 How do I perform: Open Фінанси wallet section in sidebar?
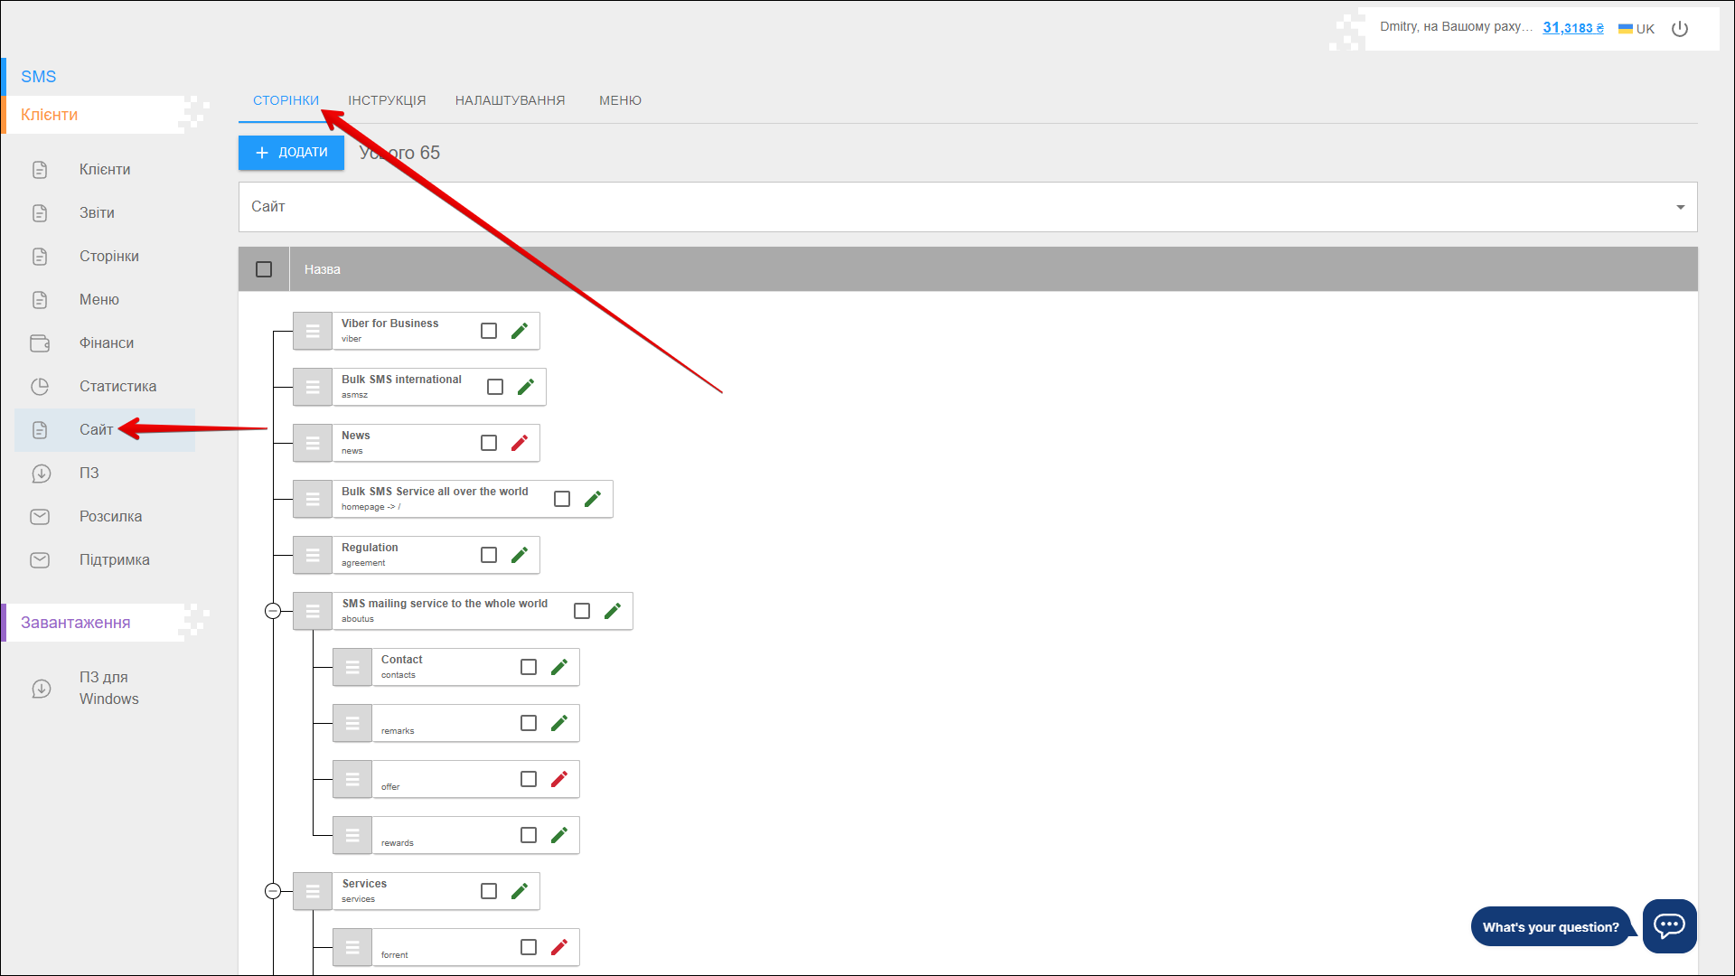[x=106, y=343]
